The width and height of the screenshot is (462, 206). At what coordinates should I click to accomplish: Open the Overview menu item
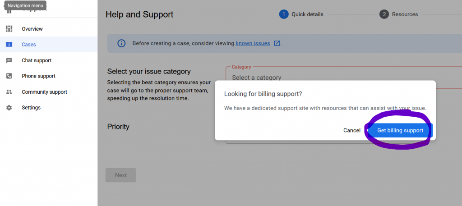point(32,29)
